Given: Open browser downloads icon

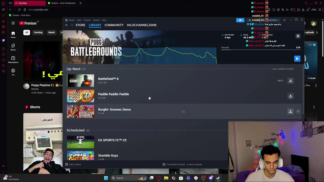Looking at the screenshot, I should (x=308, y=10).
